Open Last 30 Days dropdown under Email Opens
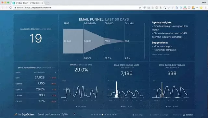This screenshot has height=118, width=208. point(133,68)
